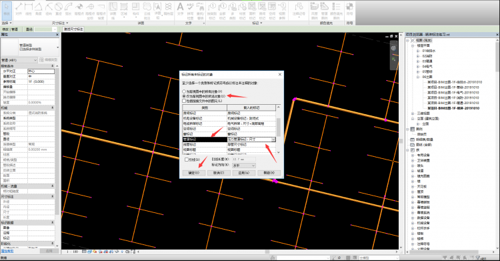
Task: Choose the Linear dimension tool
Action: [29, 9]
